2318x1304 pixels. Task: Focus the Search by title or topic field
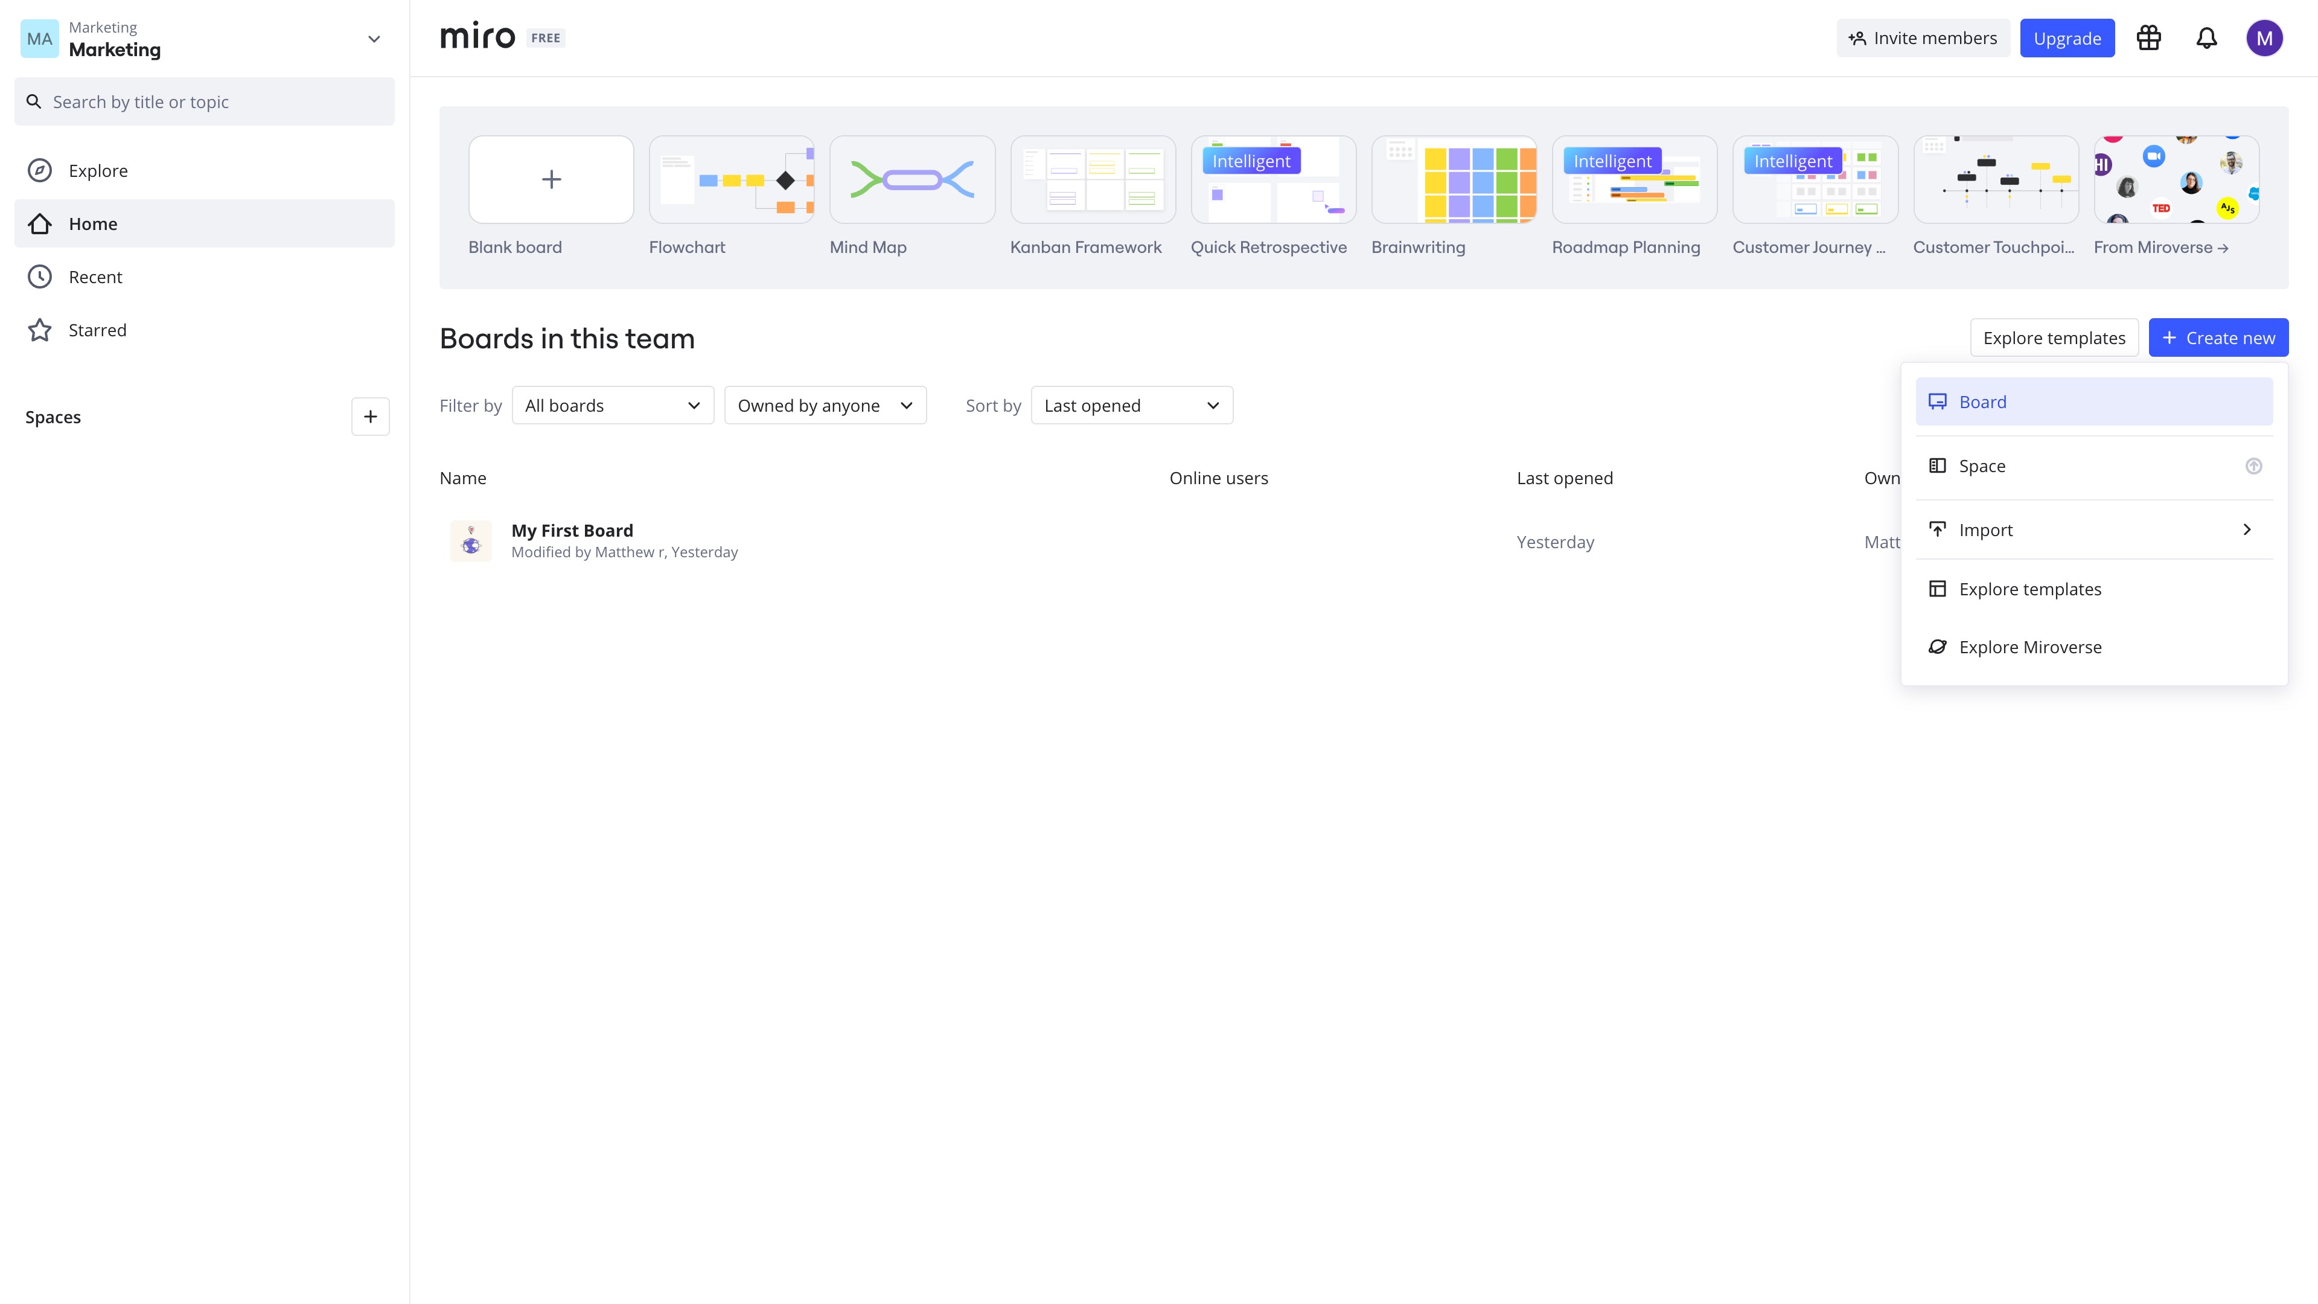point(204,101)
